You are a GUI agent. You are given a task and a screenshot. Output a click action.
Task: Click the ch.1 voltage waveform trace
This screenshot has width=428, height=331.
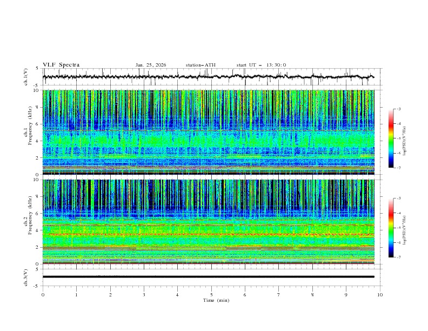[x=209, y=77]
